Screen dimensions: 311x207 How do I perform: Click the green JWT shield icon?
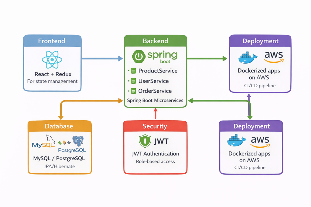pos(145,141)
